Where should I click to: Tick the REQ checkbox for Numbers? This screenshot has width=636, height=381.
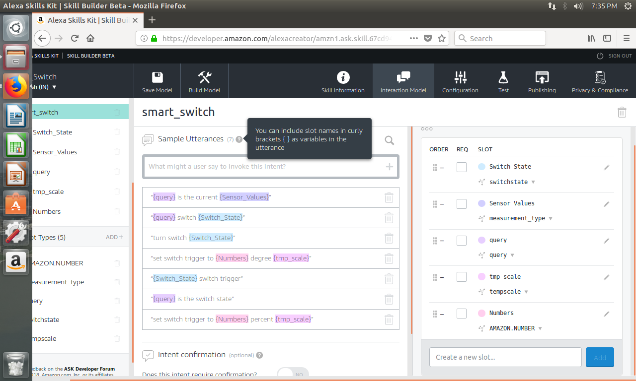462,314
